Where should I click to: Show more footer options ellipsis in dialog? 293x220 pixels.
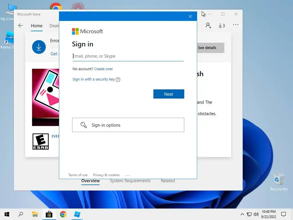pos(128,176)
